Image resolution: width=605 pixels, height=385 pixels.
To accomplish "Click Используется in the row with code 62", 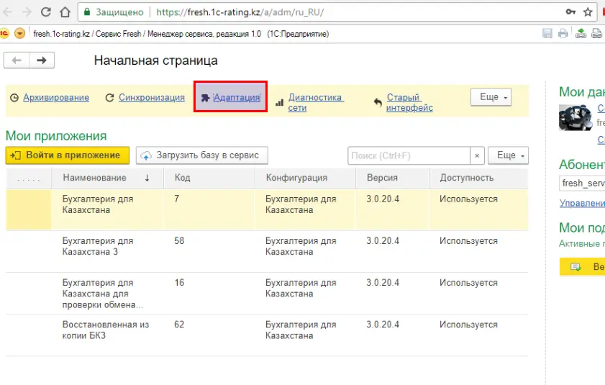I will point(468,325).
